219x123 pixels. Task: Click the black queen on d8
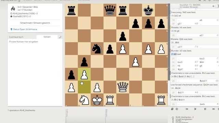point(110,10)
